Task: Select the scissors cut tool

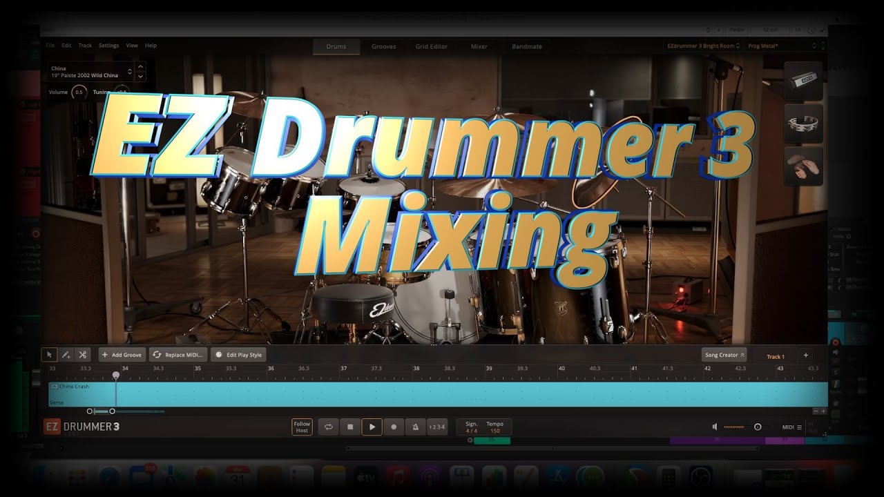Action: 82,355
